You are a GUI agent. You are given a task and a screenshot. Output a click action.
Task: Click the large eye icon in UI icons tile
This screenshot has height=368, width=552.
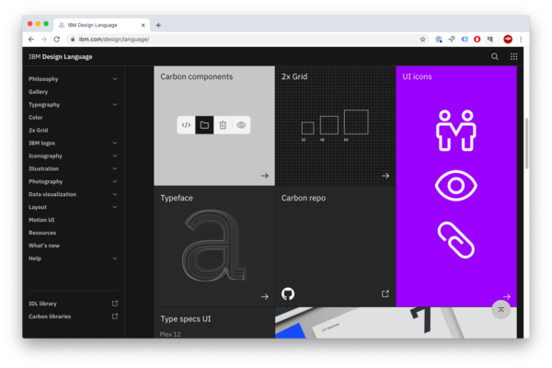[456, 185]
